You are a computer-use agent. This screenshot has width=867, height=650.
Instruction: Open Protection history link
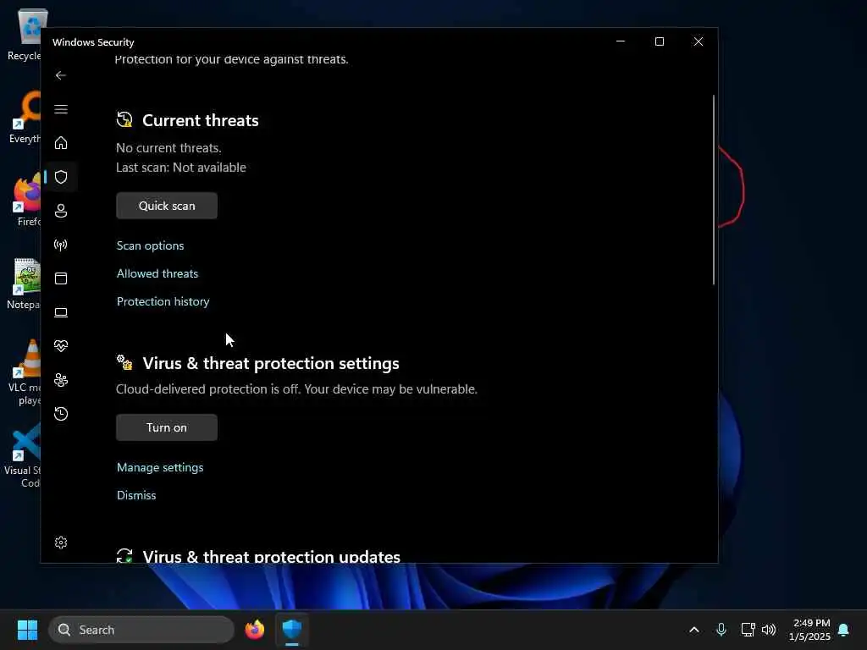(x=163, y=301)
